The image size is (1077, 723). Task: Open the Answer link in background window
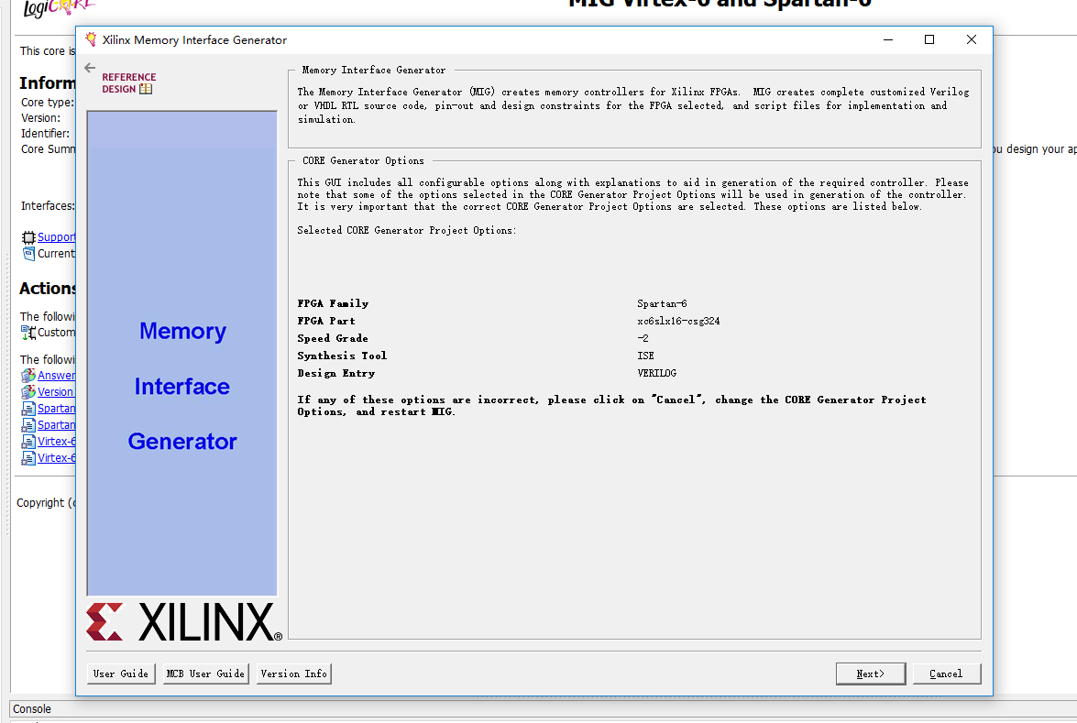pyautogui.click(x=56, y=376)
